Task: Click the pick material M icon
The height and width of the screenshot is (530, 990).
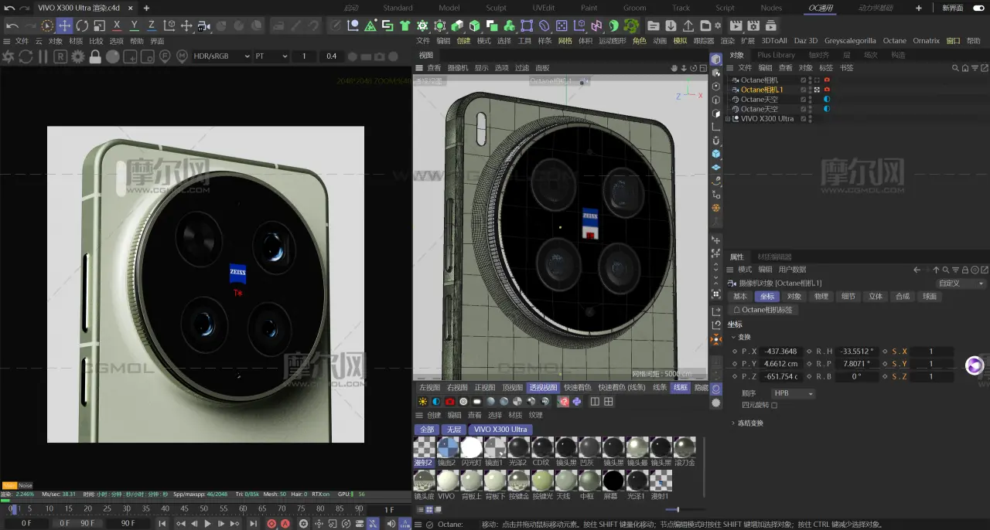Action: pos(182,56)
